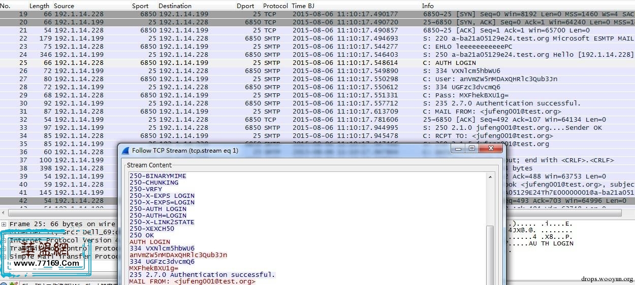This screenshot has height=285, width=635.
Task: Click 'anVmZW5nMDAxQHRlc3Qub3Jn' line in Stream Content
Action: 178,255
